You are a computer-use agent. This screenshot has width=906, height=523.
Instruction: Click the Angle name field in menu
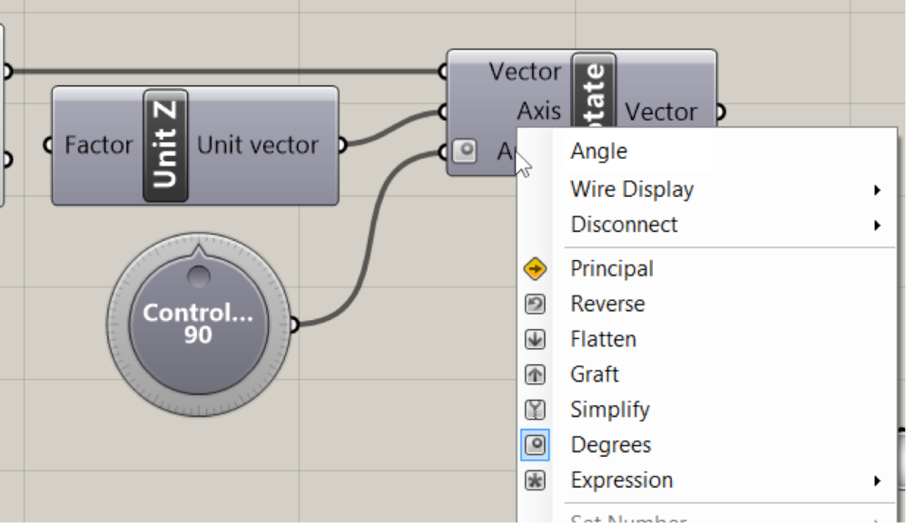[x=641, y=151]
